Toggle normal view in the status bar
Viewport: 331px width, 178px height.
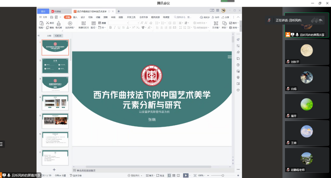pos(169,175)
